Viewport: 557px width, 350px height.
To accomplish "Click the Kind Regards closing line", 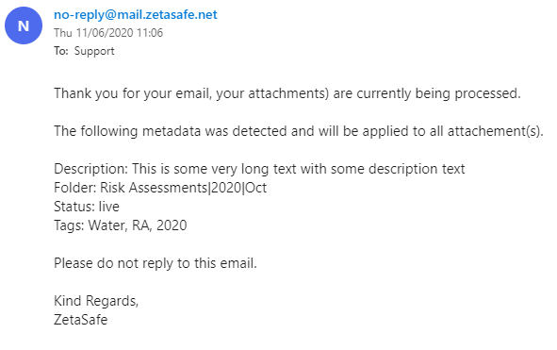I will pos(96,301).
